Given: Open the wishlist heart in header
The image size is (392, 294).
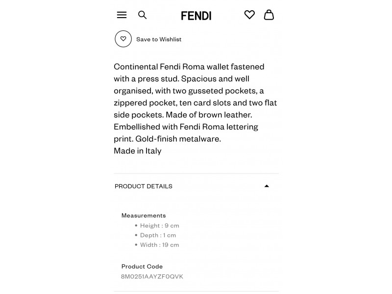Looking at the screenshot, I should point(249,15).
